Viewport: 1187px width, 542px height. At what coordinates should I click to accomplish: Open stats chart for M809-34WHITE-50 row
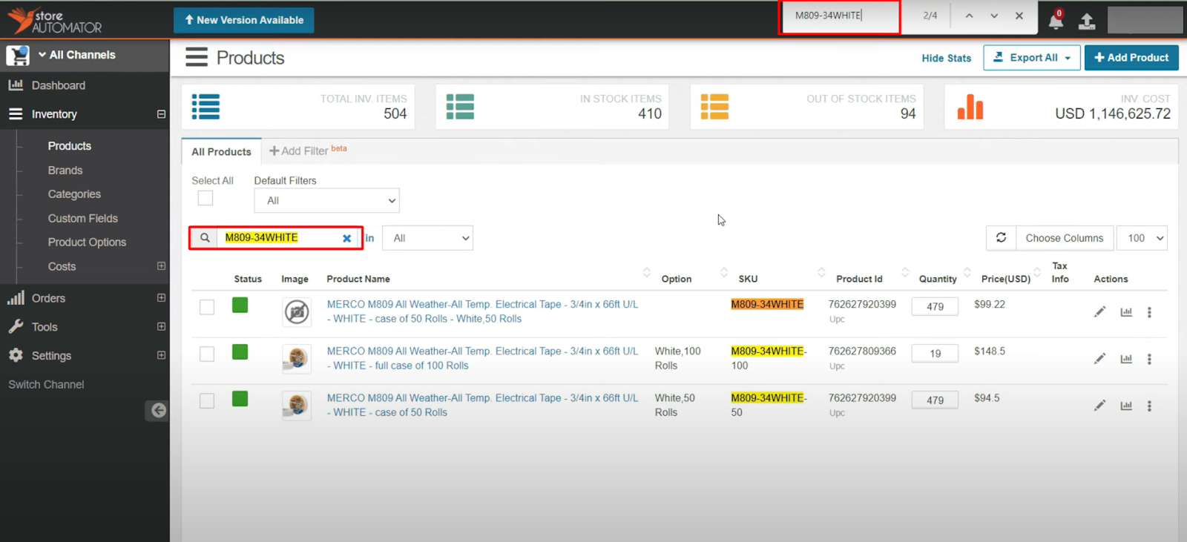pos(1126,406)
